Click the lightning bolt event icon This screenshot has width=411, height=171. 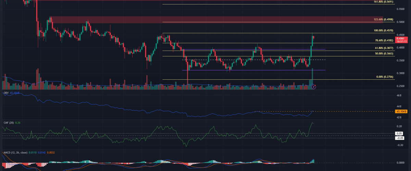pos(313,87)
